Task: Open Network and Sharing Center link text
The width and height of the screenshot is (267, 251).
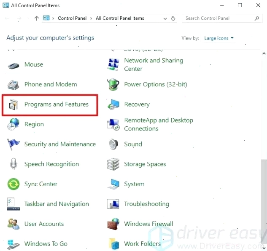Action: [154, 64]
